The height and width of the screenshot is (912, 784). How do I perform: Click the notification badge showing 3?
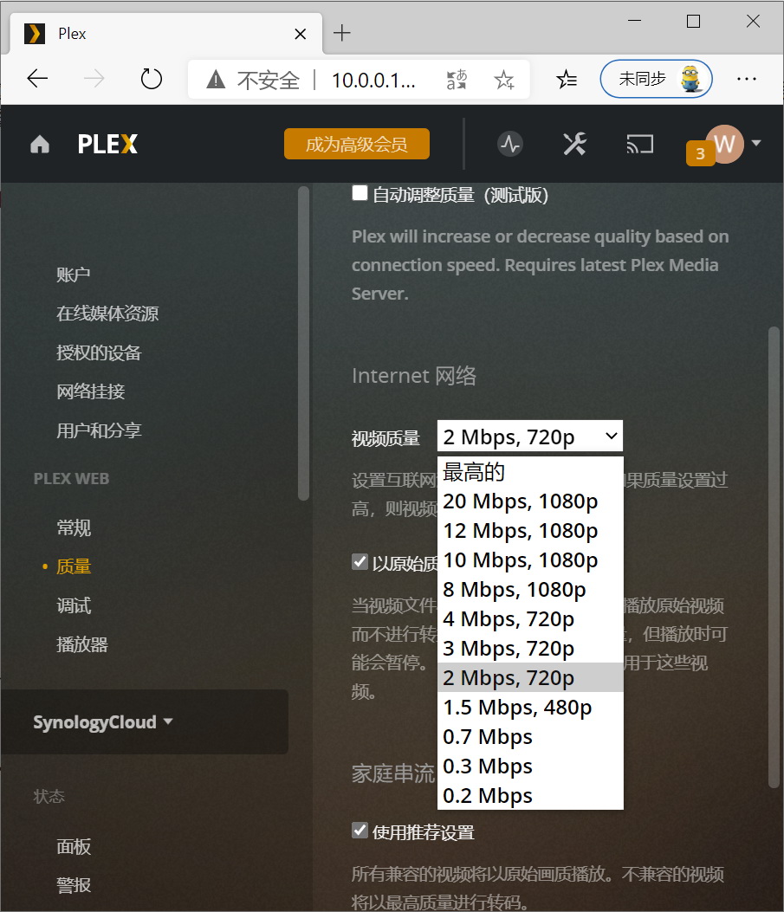point(700,153)
